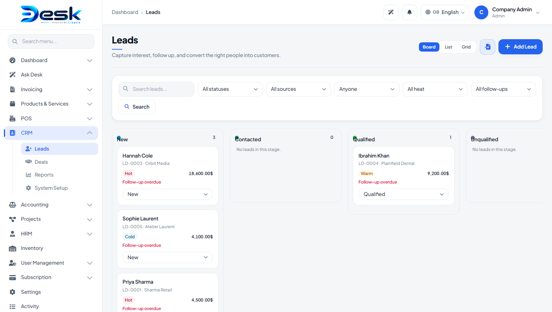Expand the Accounting menu chevron
Image resolution: width=552 pixels, height=312 pixels.
[90, 205]
